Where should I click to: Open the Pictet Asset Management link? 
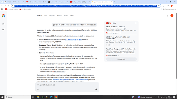[x=79, y=80]
